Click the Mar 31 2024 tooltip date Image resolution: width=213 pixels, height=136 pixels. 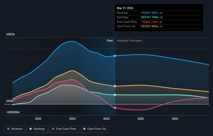125,8
